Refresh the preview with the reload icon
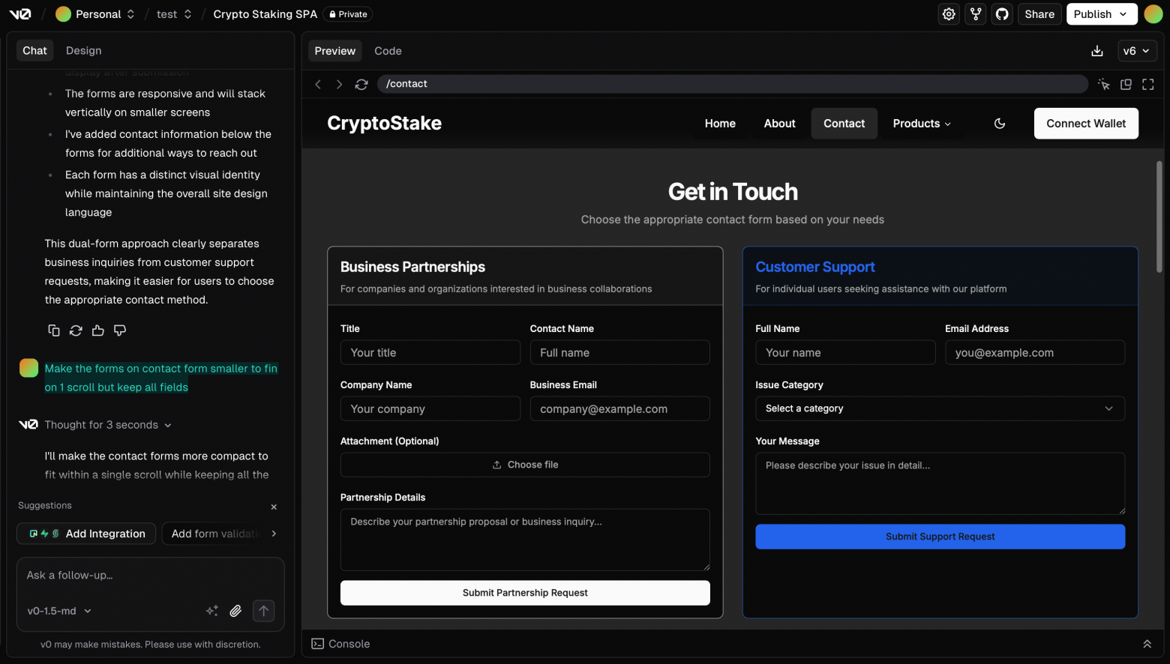Screen dimensions: 1170x664 point(361,84)
